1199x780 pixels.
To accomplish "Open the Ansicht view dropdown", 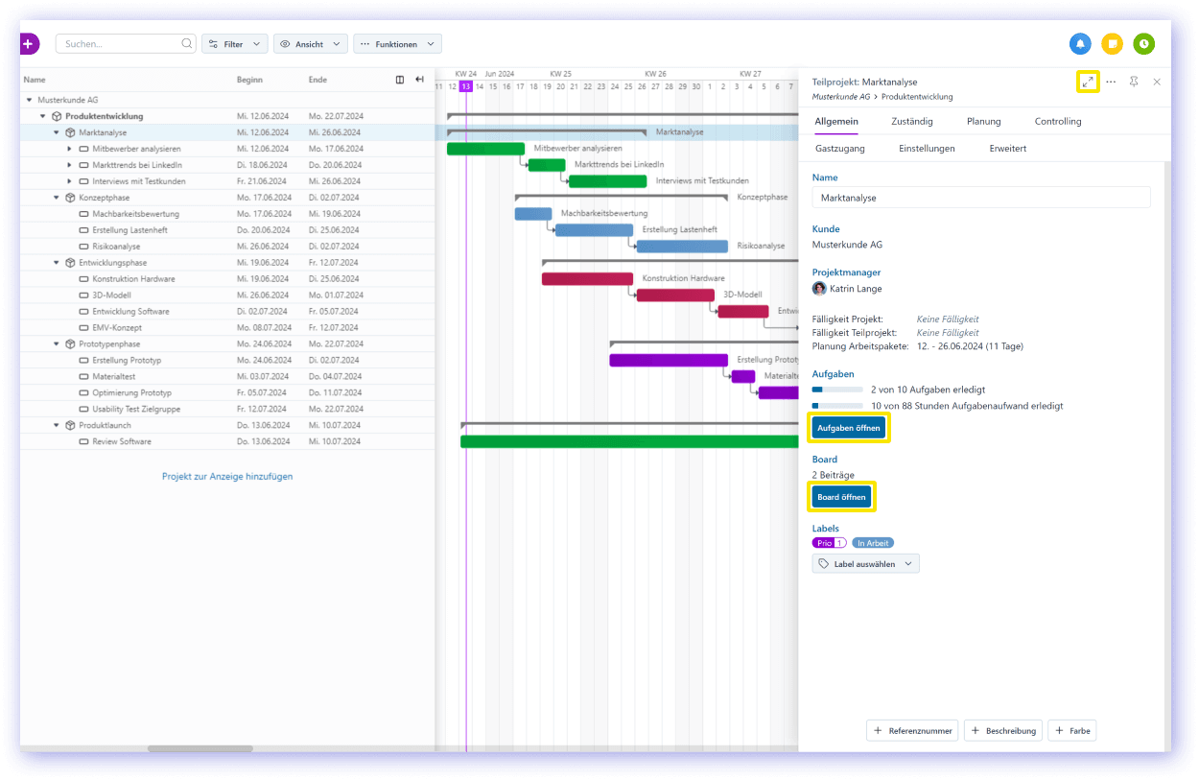I will (x=311, y=44).
